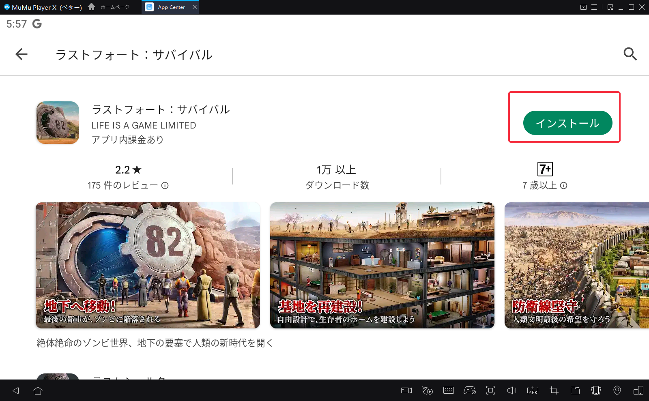Screen dimensions: 649x401
Task: Click the Google G icon in status bar
Action: 37,24
